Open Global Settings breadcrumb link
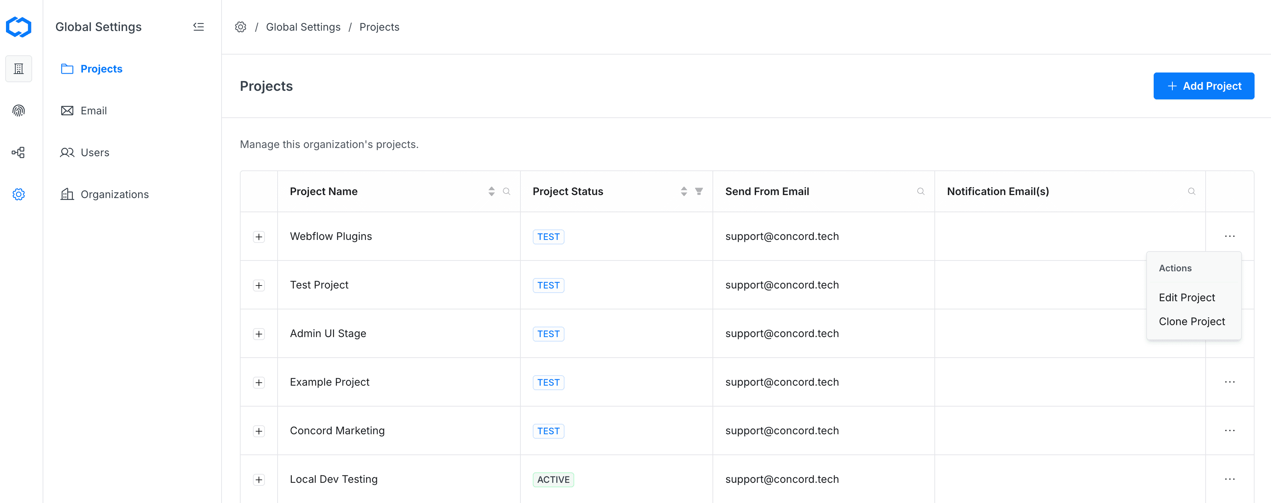1271x503 pixels. coord(303,27)
